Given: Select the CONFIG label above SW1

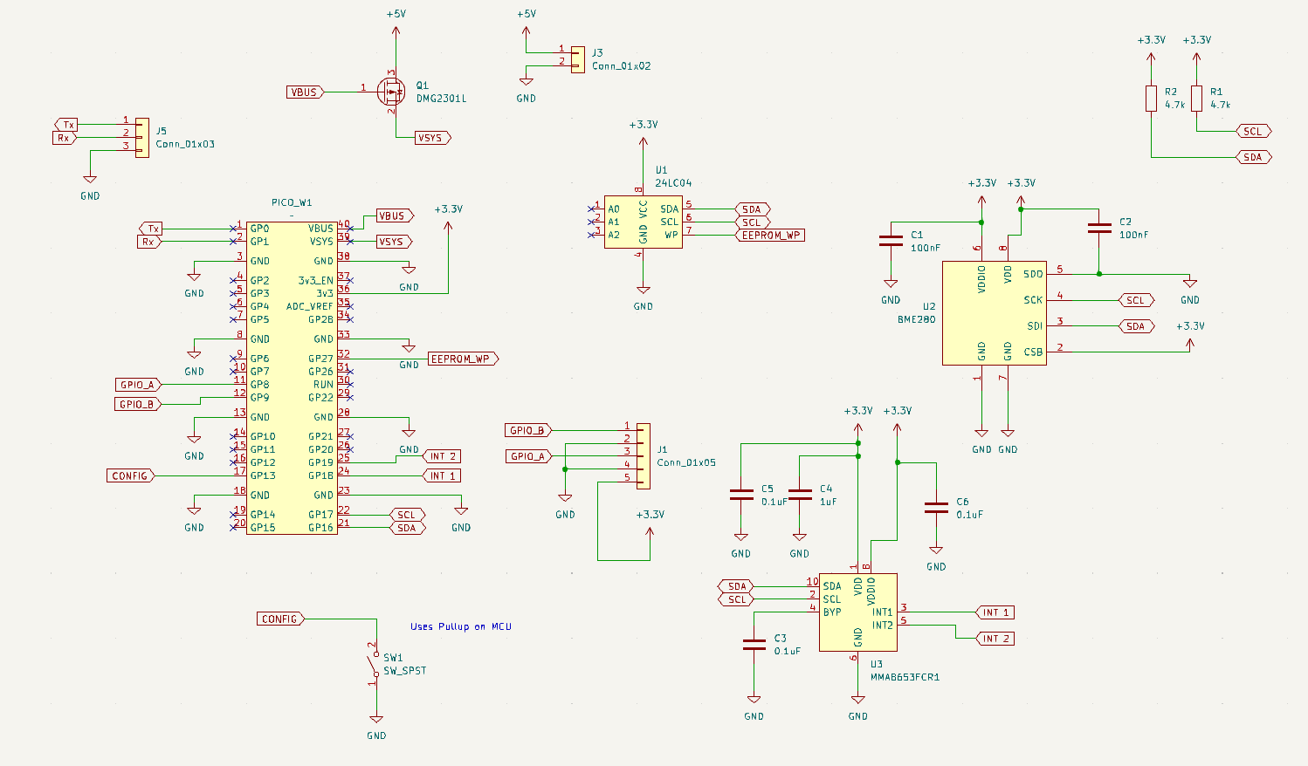Looking at the screenshot, I should [x=281, y=619].
